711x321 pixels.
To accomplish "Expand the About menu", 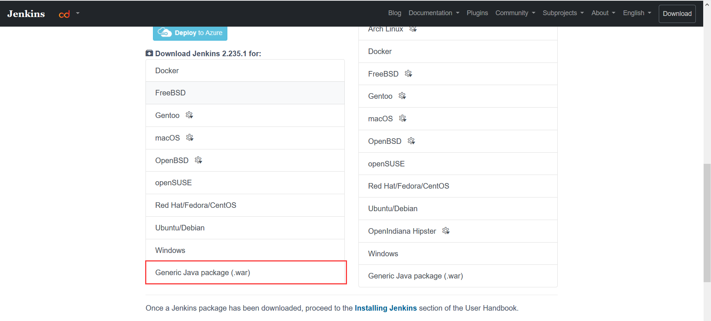I will click(603, 13).
